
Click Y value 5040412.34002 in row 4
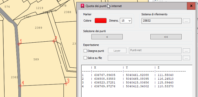[x=137, y=86]
